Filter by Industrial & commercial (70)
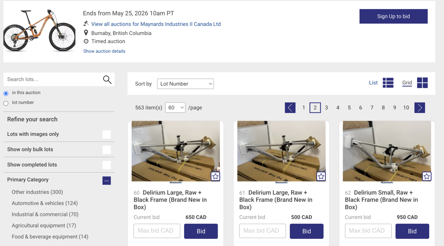The height and width of the screenshot is (246, 444). [x=45, y=215]
